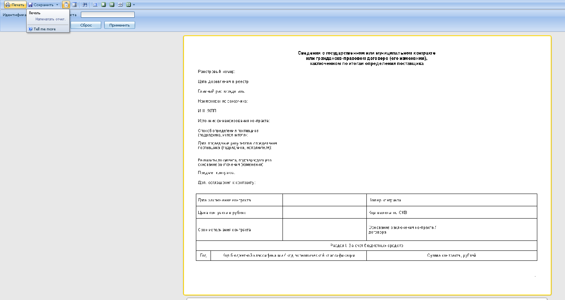The width and height of the screenshot is (565, 300).
Task: Open dropdown arrow after multiple pages icon
Action: [x=134, y=5]
